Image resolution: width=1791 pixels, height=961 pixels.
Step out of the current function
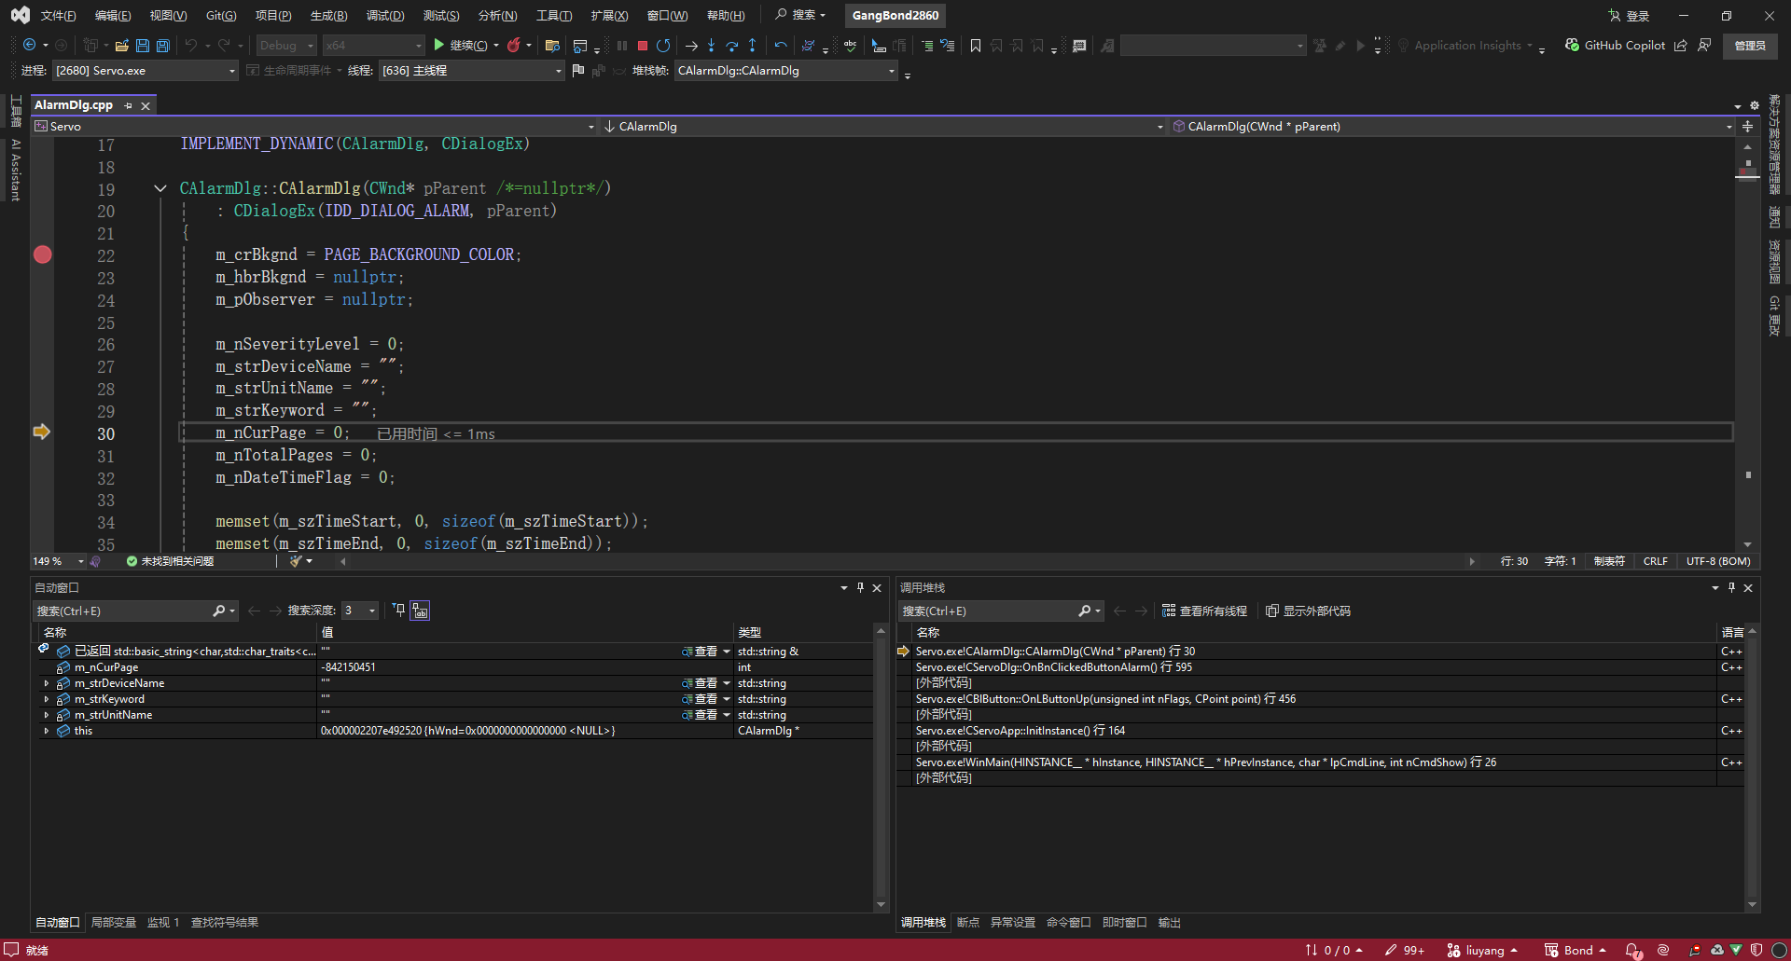click(x=752, y=45)
